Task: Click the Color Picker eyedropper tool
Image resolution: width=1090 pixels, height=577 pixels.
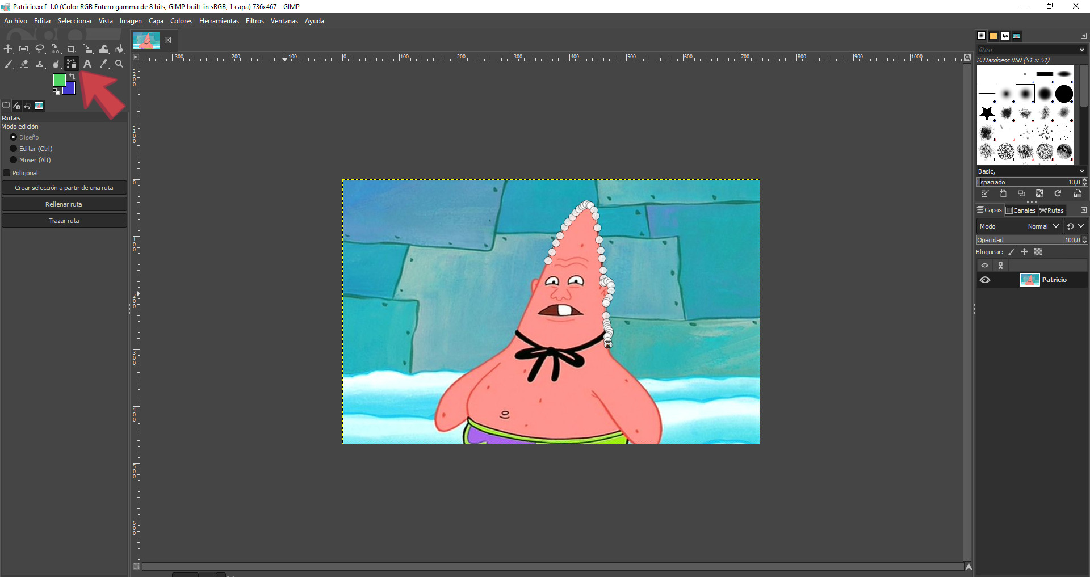Action: click(x=103, y=64)
